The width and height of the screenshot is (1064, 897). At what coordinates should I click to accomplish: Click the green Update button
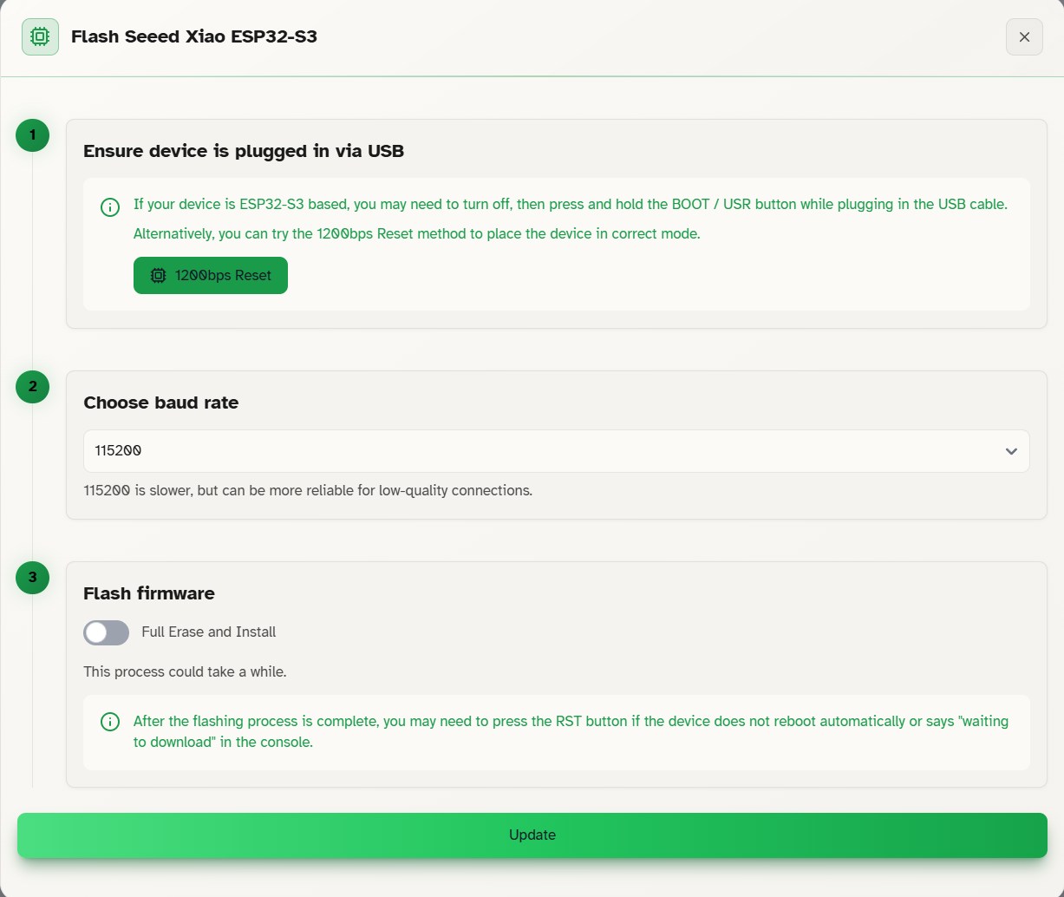click(532, 835)
